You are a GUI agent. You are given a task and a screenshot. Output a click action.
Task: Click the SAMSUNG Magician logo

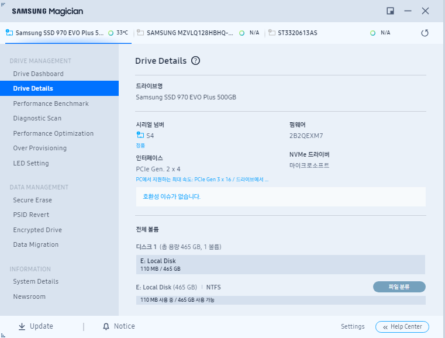(x=47, y=11)
